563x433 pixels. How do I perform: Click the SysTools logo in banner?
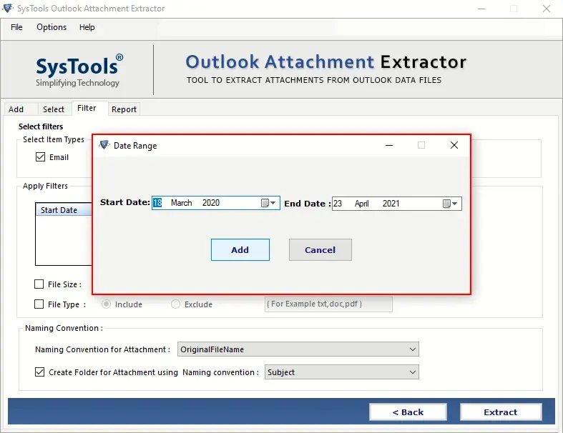79,70
